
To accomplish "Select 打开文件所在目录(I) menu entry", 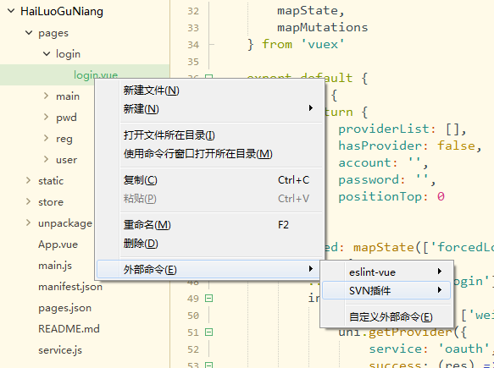I will pos(209,135).
